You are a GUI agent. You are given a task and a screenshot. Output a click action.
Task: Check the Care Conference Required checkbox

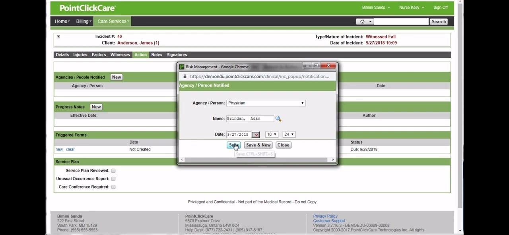(x=113, y=187)
